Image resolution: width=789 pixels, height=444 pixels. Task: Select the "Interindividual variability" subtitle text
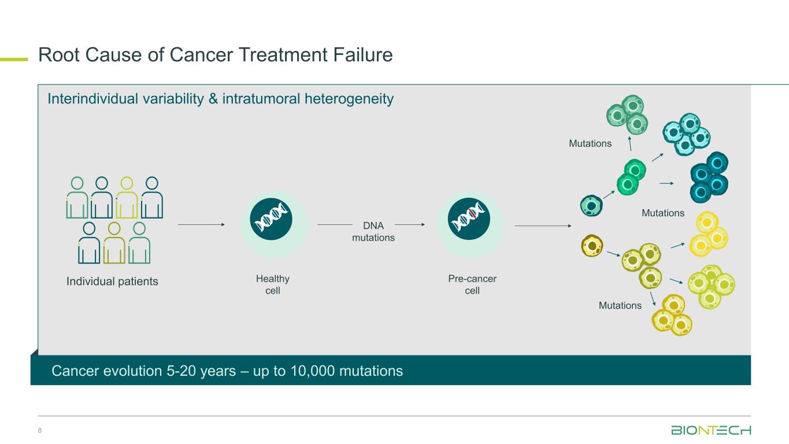click(x=220, y=99)
